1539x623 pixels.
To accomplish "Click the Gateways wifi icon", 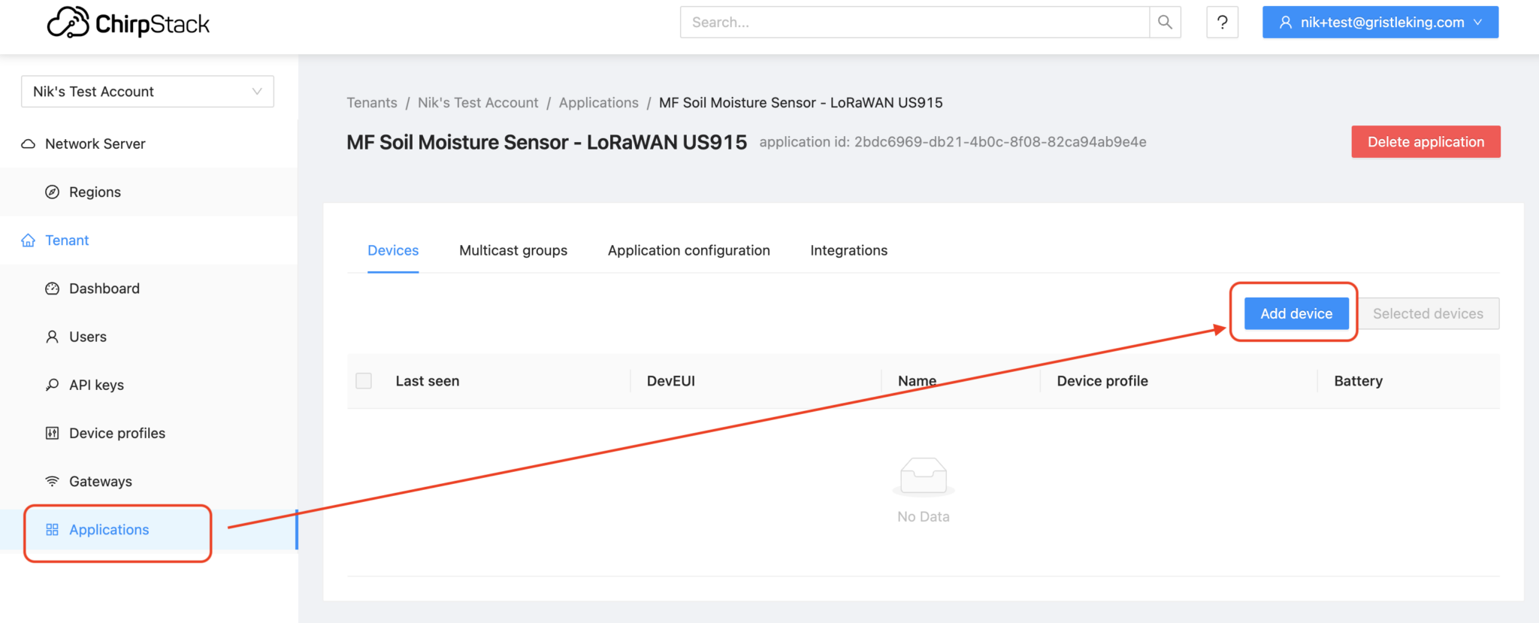I will pos(52,481).
